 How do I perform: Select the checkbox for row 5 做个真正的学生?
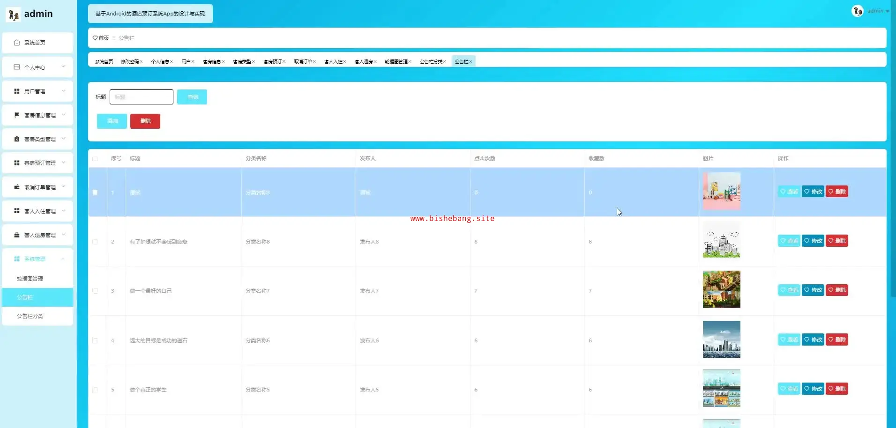tap(95, 390)
